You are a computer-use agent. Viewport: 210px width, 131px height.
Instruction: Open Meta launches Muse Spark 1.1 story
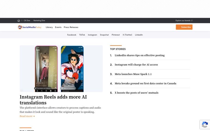(x=133, y=74)
